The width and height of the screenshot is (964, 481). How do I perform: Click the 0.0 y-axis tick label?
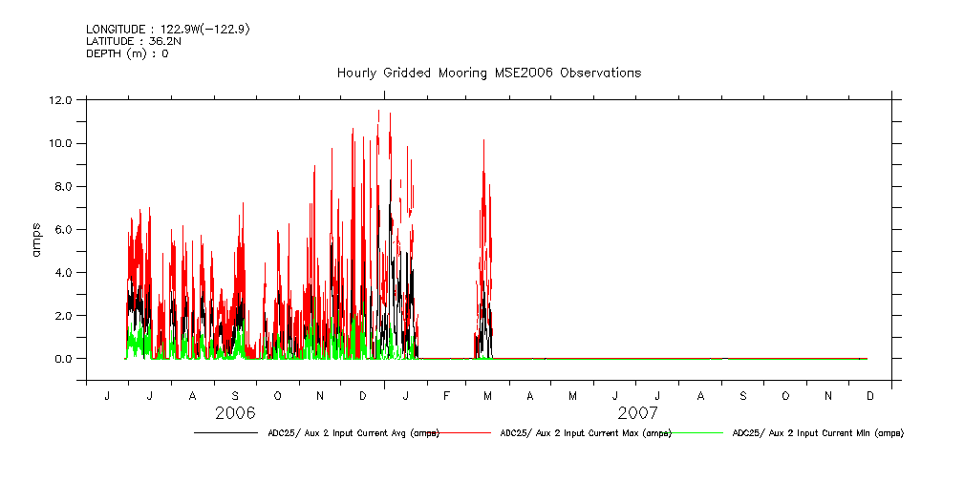pyautogui.click(x=63, y=359)
